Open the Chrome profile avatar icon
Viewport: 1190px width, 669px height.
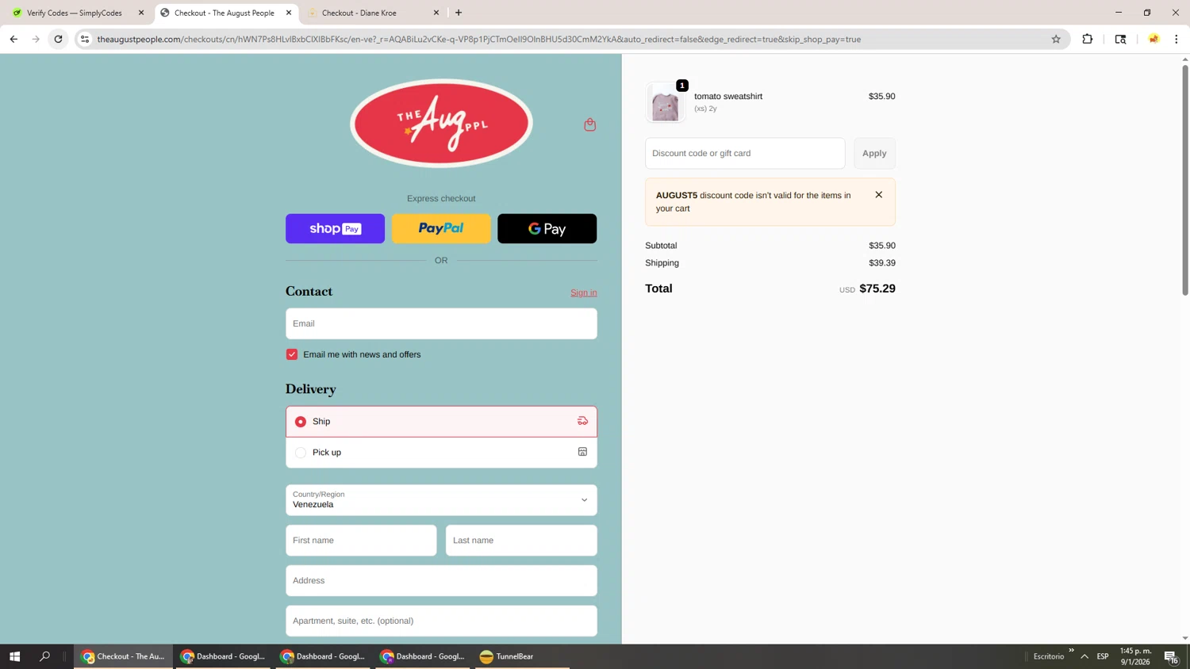point(1154,39)
